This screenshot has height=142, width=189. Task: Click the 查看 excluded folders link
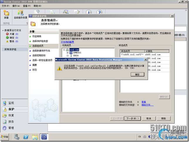[144, 102]
